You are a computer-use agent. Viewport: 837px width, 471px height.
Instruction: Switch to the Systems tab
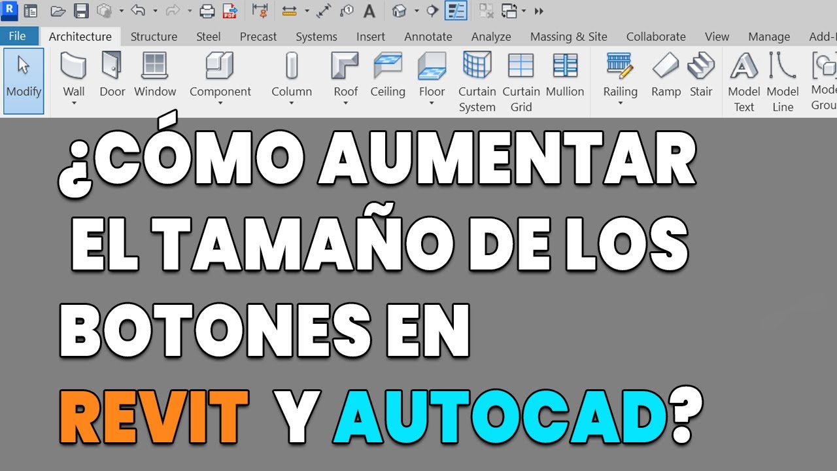(316, 37)
